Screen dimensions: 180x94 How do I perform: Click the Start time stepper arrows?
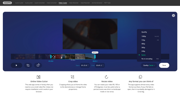(x=88, y=65)
